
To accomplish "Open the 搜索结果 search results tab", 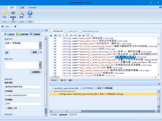I will pyautogui.click(x=63, y=115).
